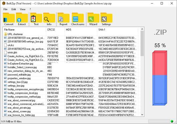The image size is (177, 124).
Task: Select the URL shortener folder icon
Action: tap(5, 34)
